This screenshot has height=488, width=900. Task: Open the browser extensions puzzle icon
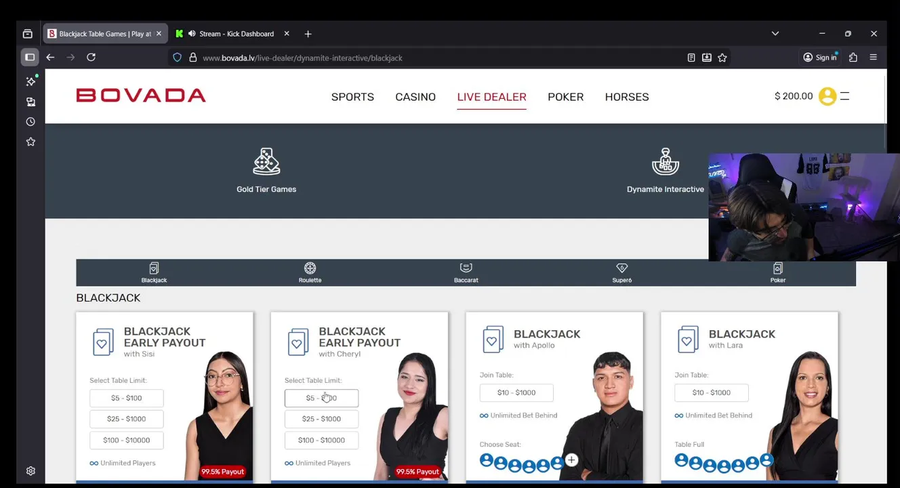coord(853,58)
